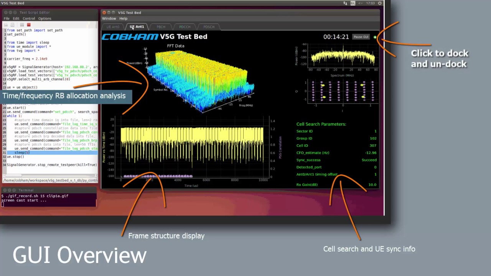Open the Edit menu in Test Script Editor
491x276 pixels.
[x=16, y=18]
